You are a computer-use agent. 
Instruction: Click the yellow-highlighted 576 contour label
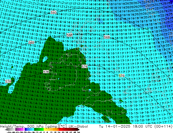pyautogui.click(x=122, y=76)
